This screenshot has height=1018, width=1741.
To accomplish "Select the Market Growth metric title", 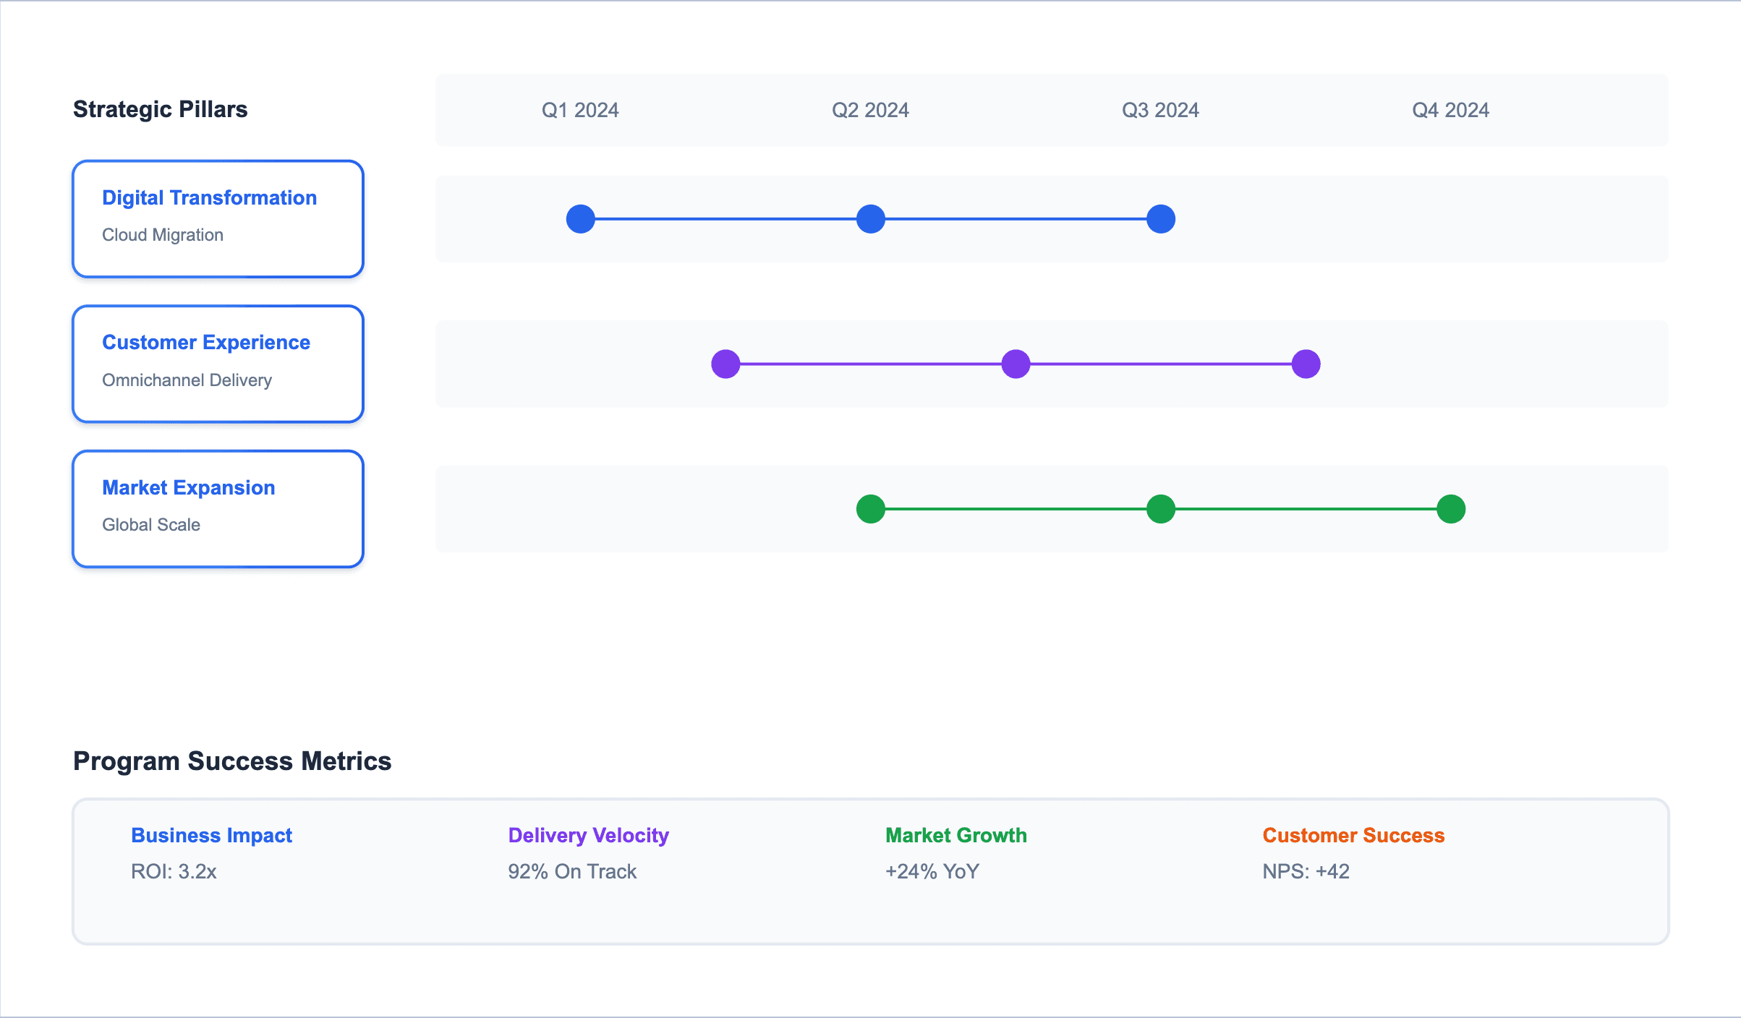I will 955,835.
